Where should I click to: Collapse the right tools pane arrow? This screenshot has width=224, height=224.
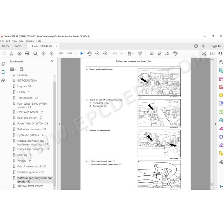click(215, 124)
